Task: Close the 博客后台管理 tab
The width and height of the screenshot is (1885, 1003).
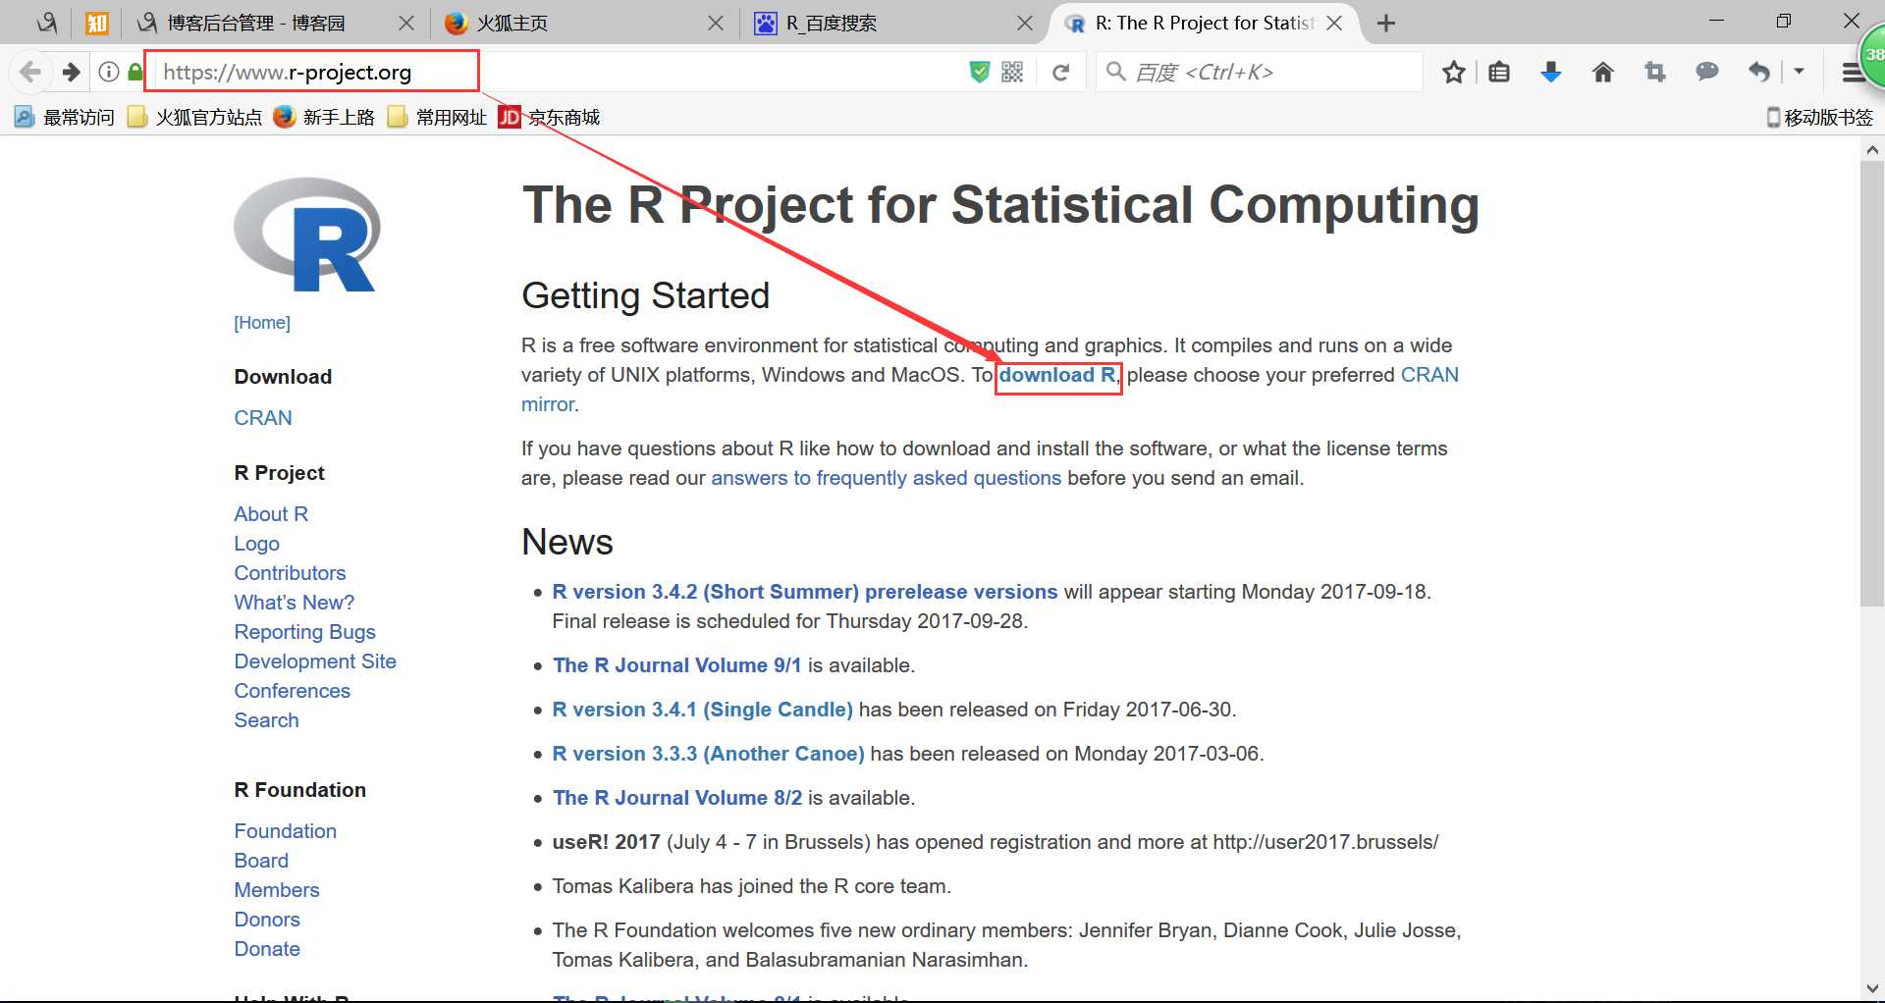Action: point(406,24)
